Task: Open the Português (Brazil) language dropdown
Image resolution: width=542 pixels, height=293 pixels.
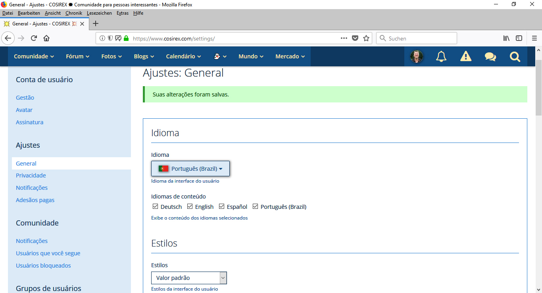Action: [190, 169]
